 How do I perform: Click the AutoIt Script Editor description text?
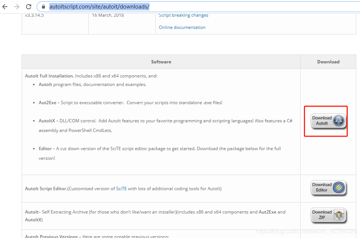(123, 189)
